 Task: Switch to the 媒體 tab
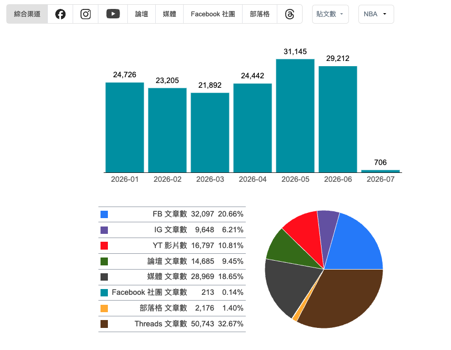pos(169,14)
